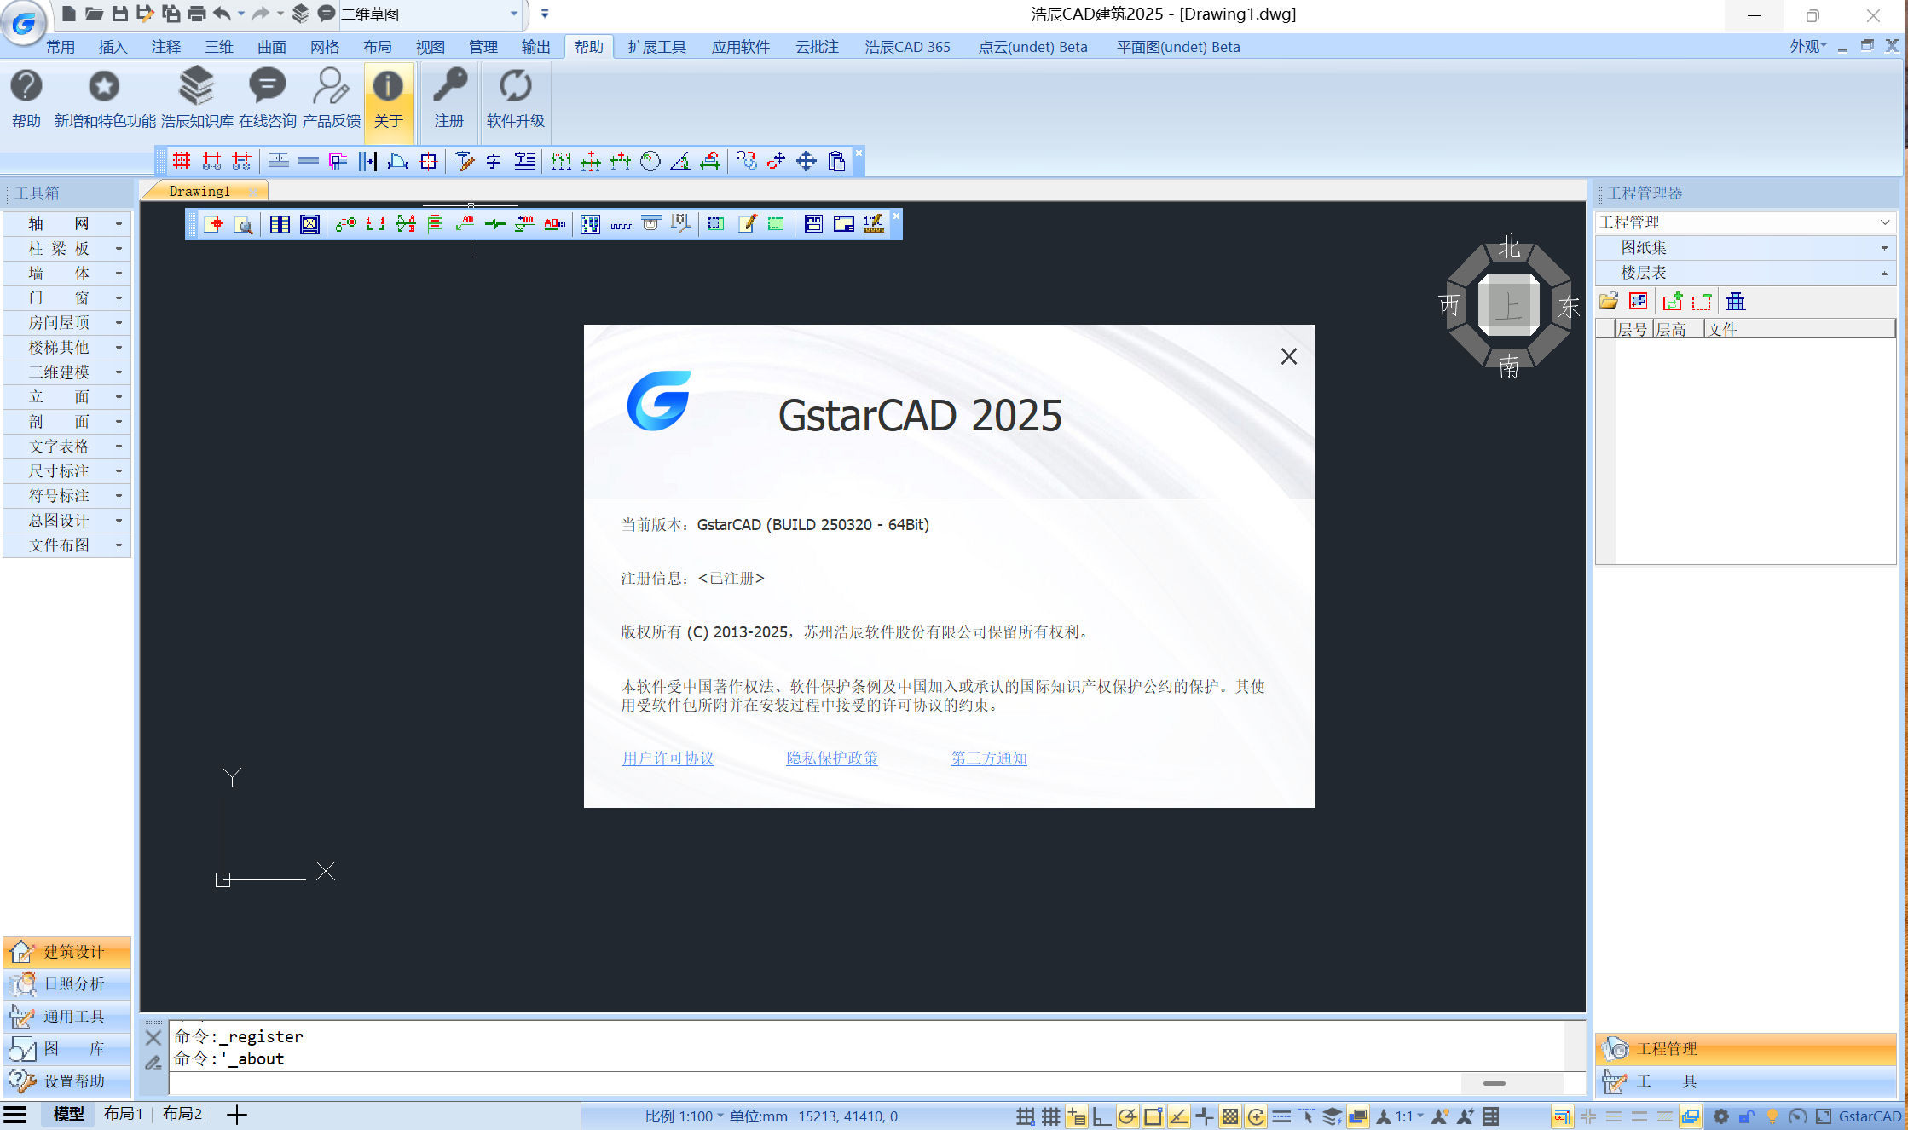Toggle snap mode in status bar

[1025, 1116]
